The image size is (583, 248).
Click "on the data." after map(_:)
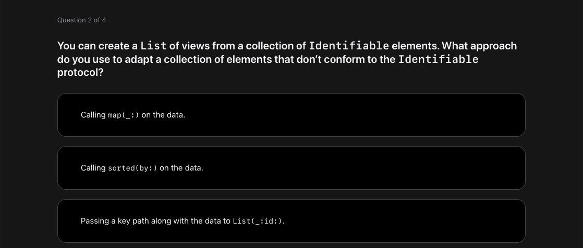[163, 115]
